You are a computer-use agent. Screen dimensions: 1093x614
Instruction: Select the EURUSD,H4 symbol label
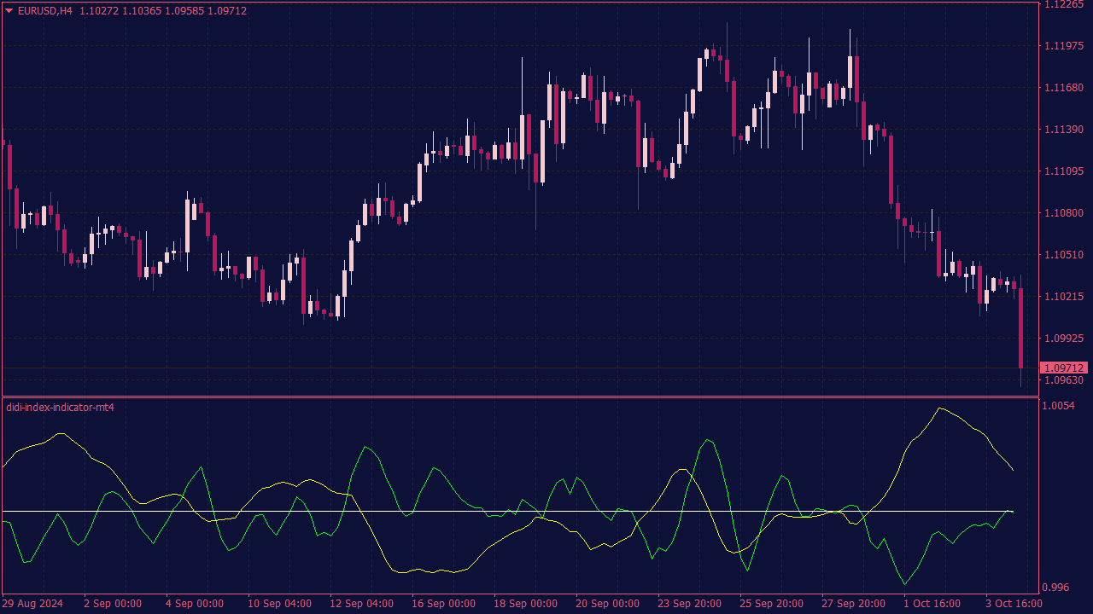(x=45, y=11)
